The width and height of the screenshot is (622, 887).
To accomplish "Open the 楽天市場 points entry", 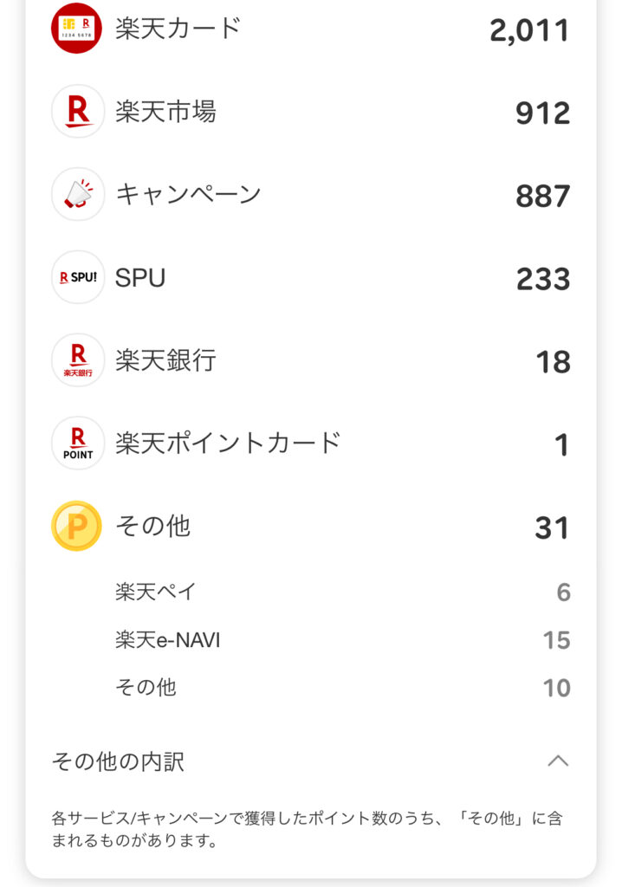I will click(x=165, y=111).
